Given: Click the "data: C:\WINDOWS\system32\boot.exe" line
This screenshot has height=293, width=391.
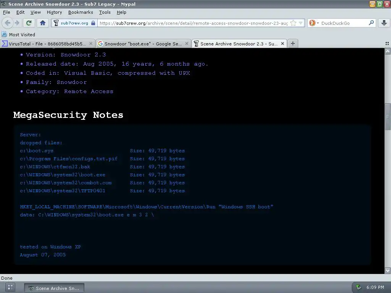Looking at the screenshot, I should point(87,215).
